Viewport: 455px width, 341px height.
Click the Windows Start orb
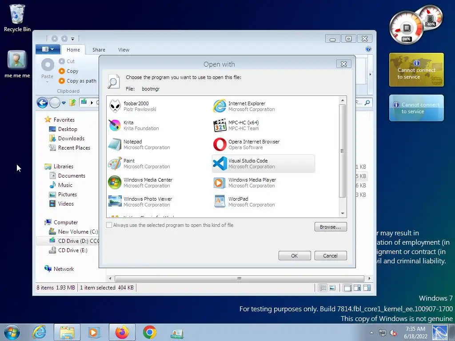click(12, 332)
